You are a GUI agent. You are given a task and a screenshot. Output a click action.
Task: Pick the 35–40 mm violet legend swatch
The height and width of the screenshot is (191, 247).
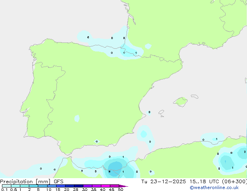tap(96, 186)
